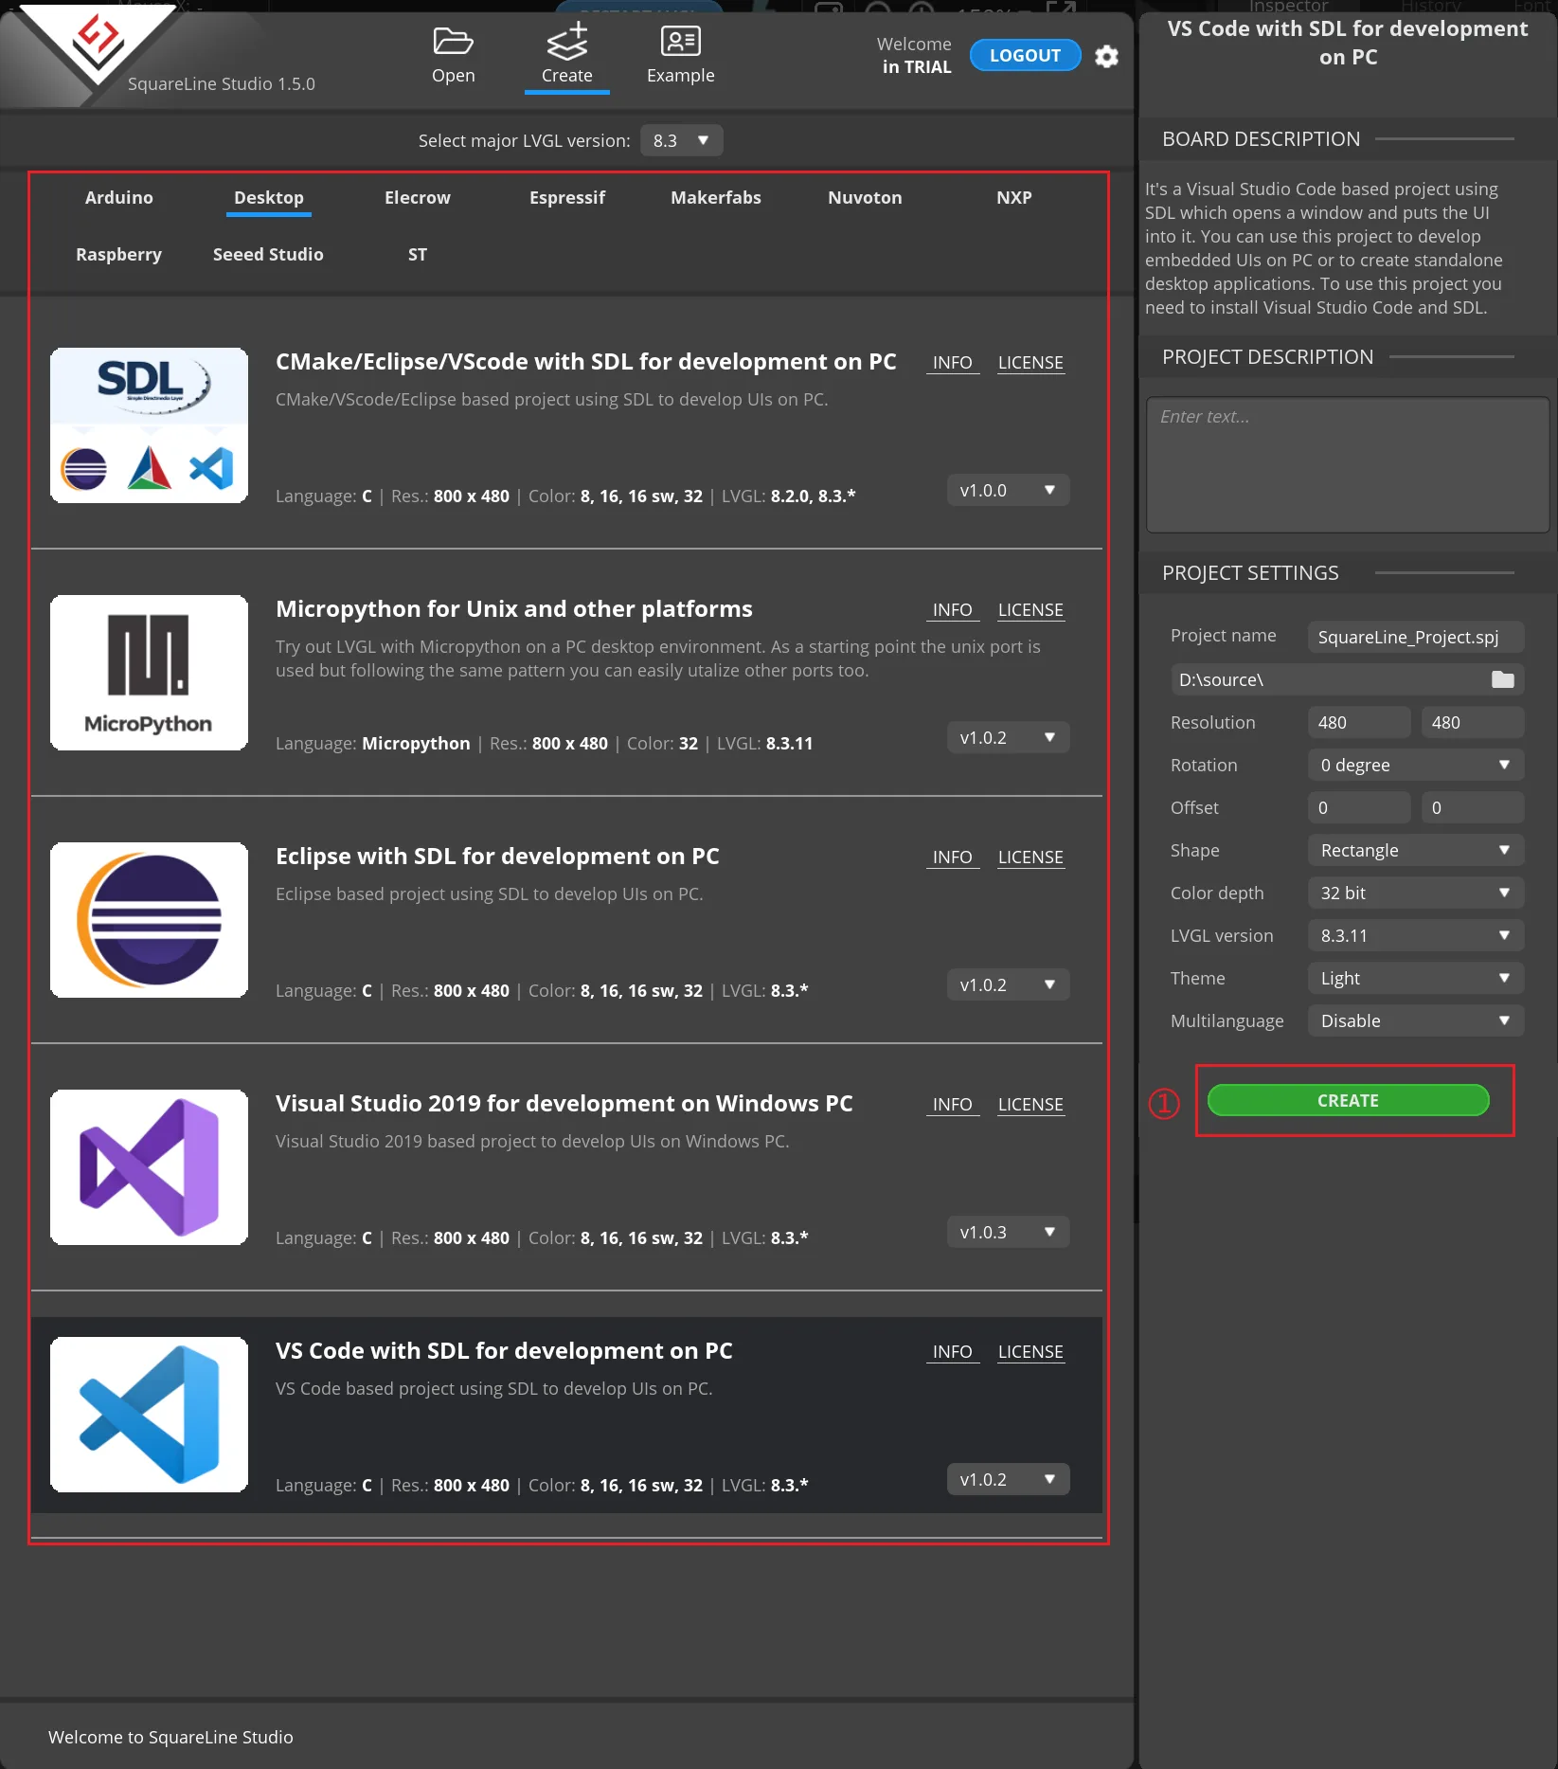
Task: Switch to the Arduino tab
Action: point(119,197)
